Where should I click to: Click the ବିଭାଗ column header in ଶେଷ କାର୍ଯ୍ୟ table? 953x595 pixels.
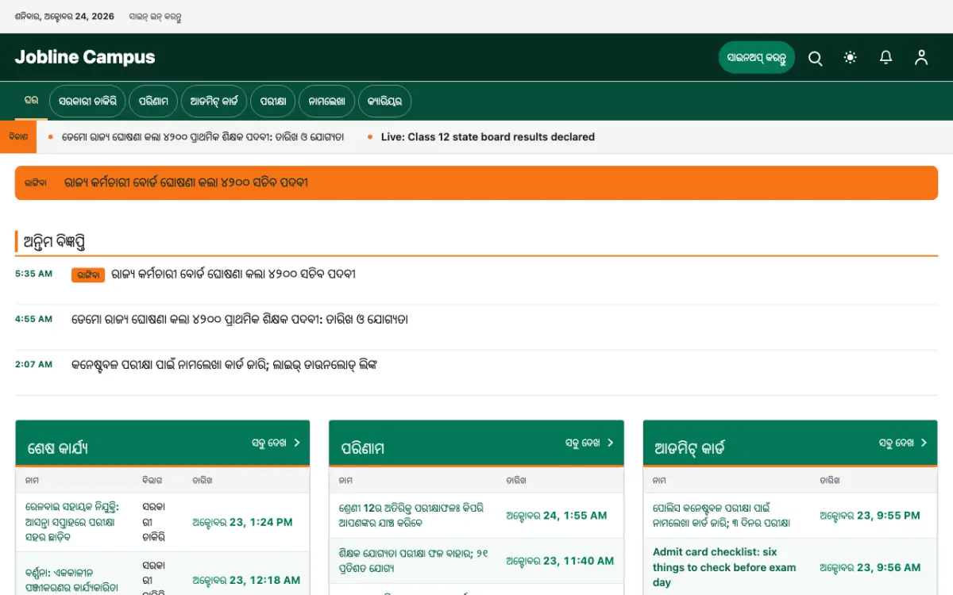pyautogui.click(x=152, y=480)
